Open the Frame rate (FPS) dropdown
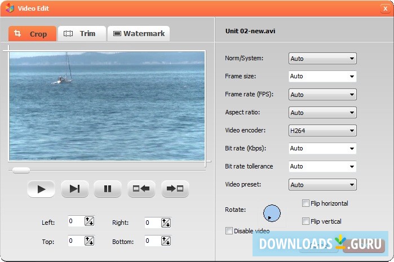This screenshot has height=262, width=394. [x=322, y=95]
